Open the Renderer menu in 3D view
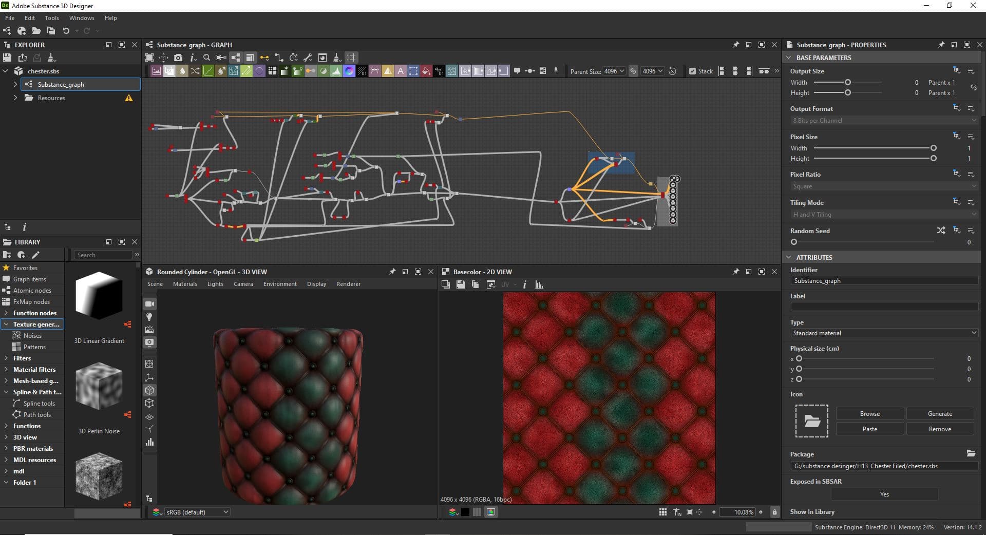 coord(348,284)
